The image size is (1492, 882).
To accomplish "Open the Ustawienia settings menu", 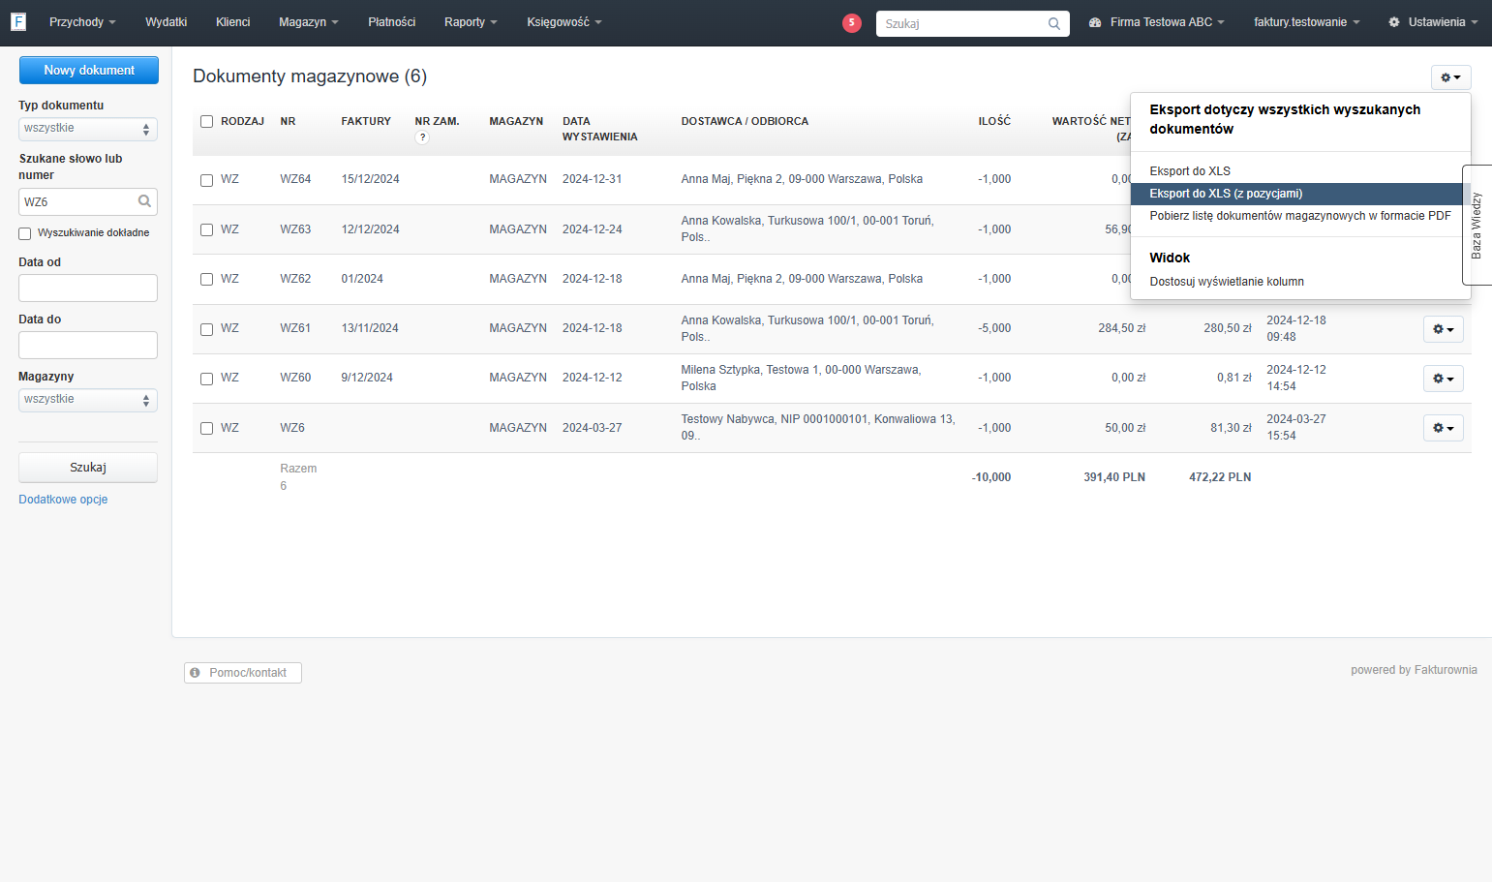I will (x=1433, y=22).
